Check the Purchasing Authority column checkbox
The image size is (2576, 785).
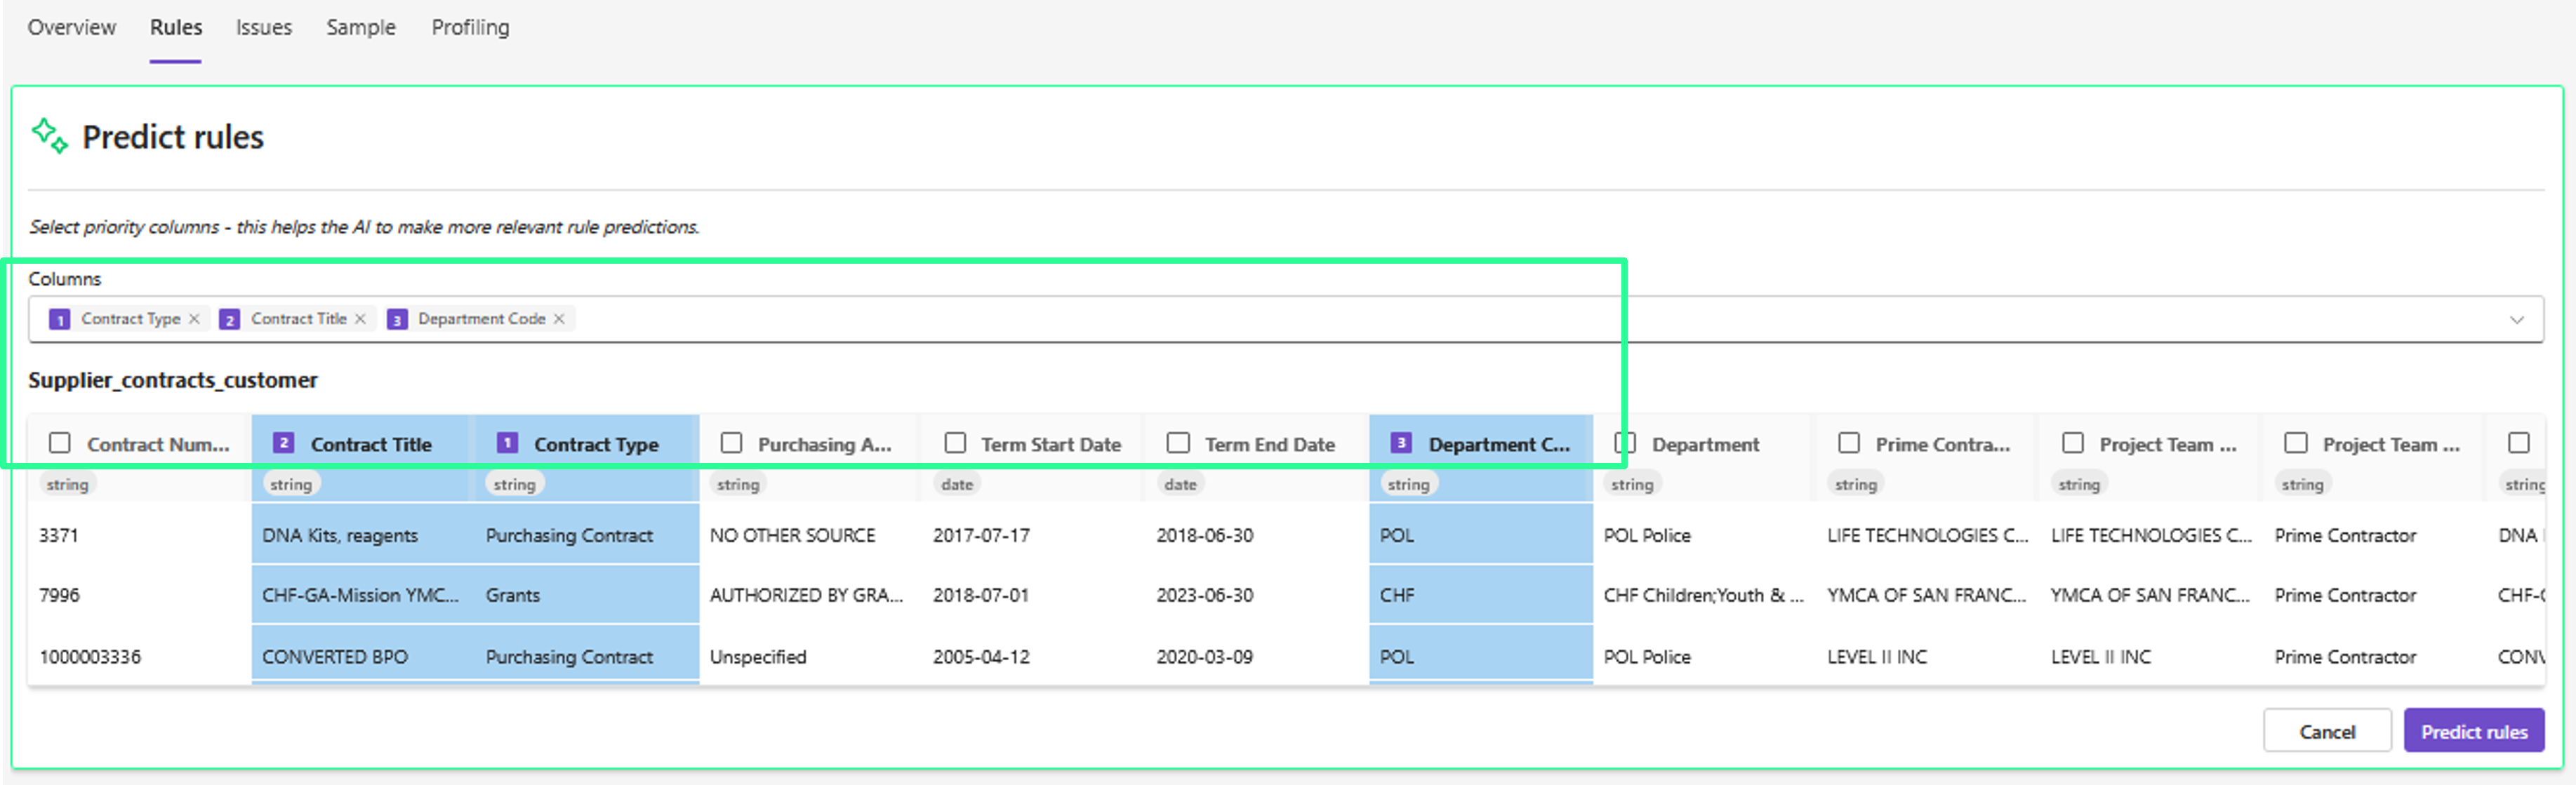click(731, 443)
